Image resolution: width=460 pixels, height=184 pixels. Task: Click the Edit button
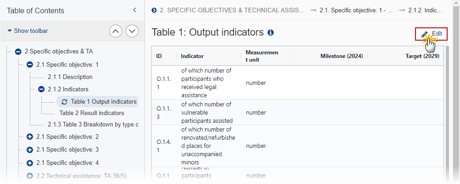click(431, 34)
